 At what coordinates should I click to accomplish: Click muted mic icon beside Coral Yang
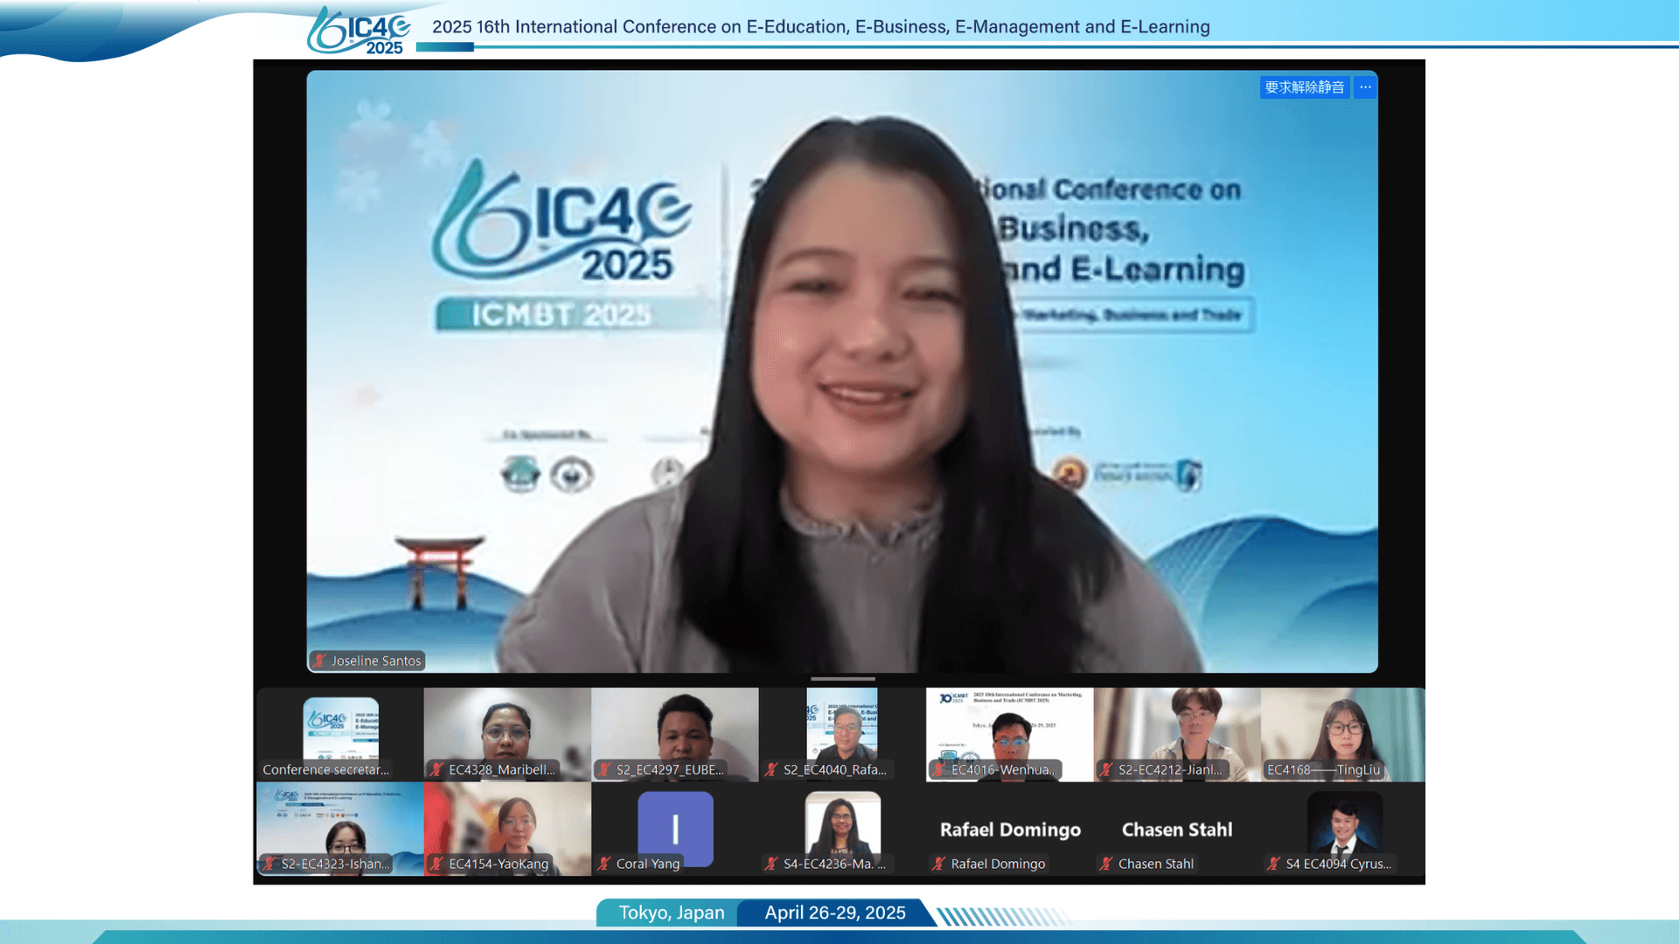pyautogui.click(x=603, y=864)
